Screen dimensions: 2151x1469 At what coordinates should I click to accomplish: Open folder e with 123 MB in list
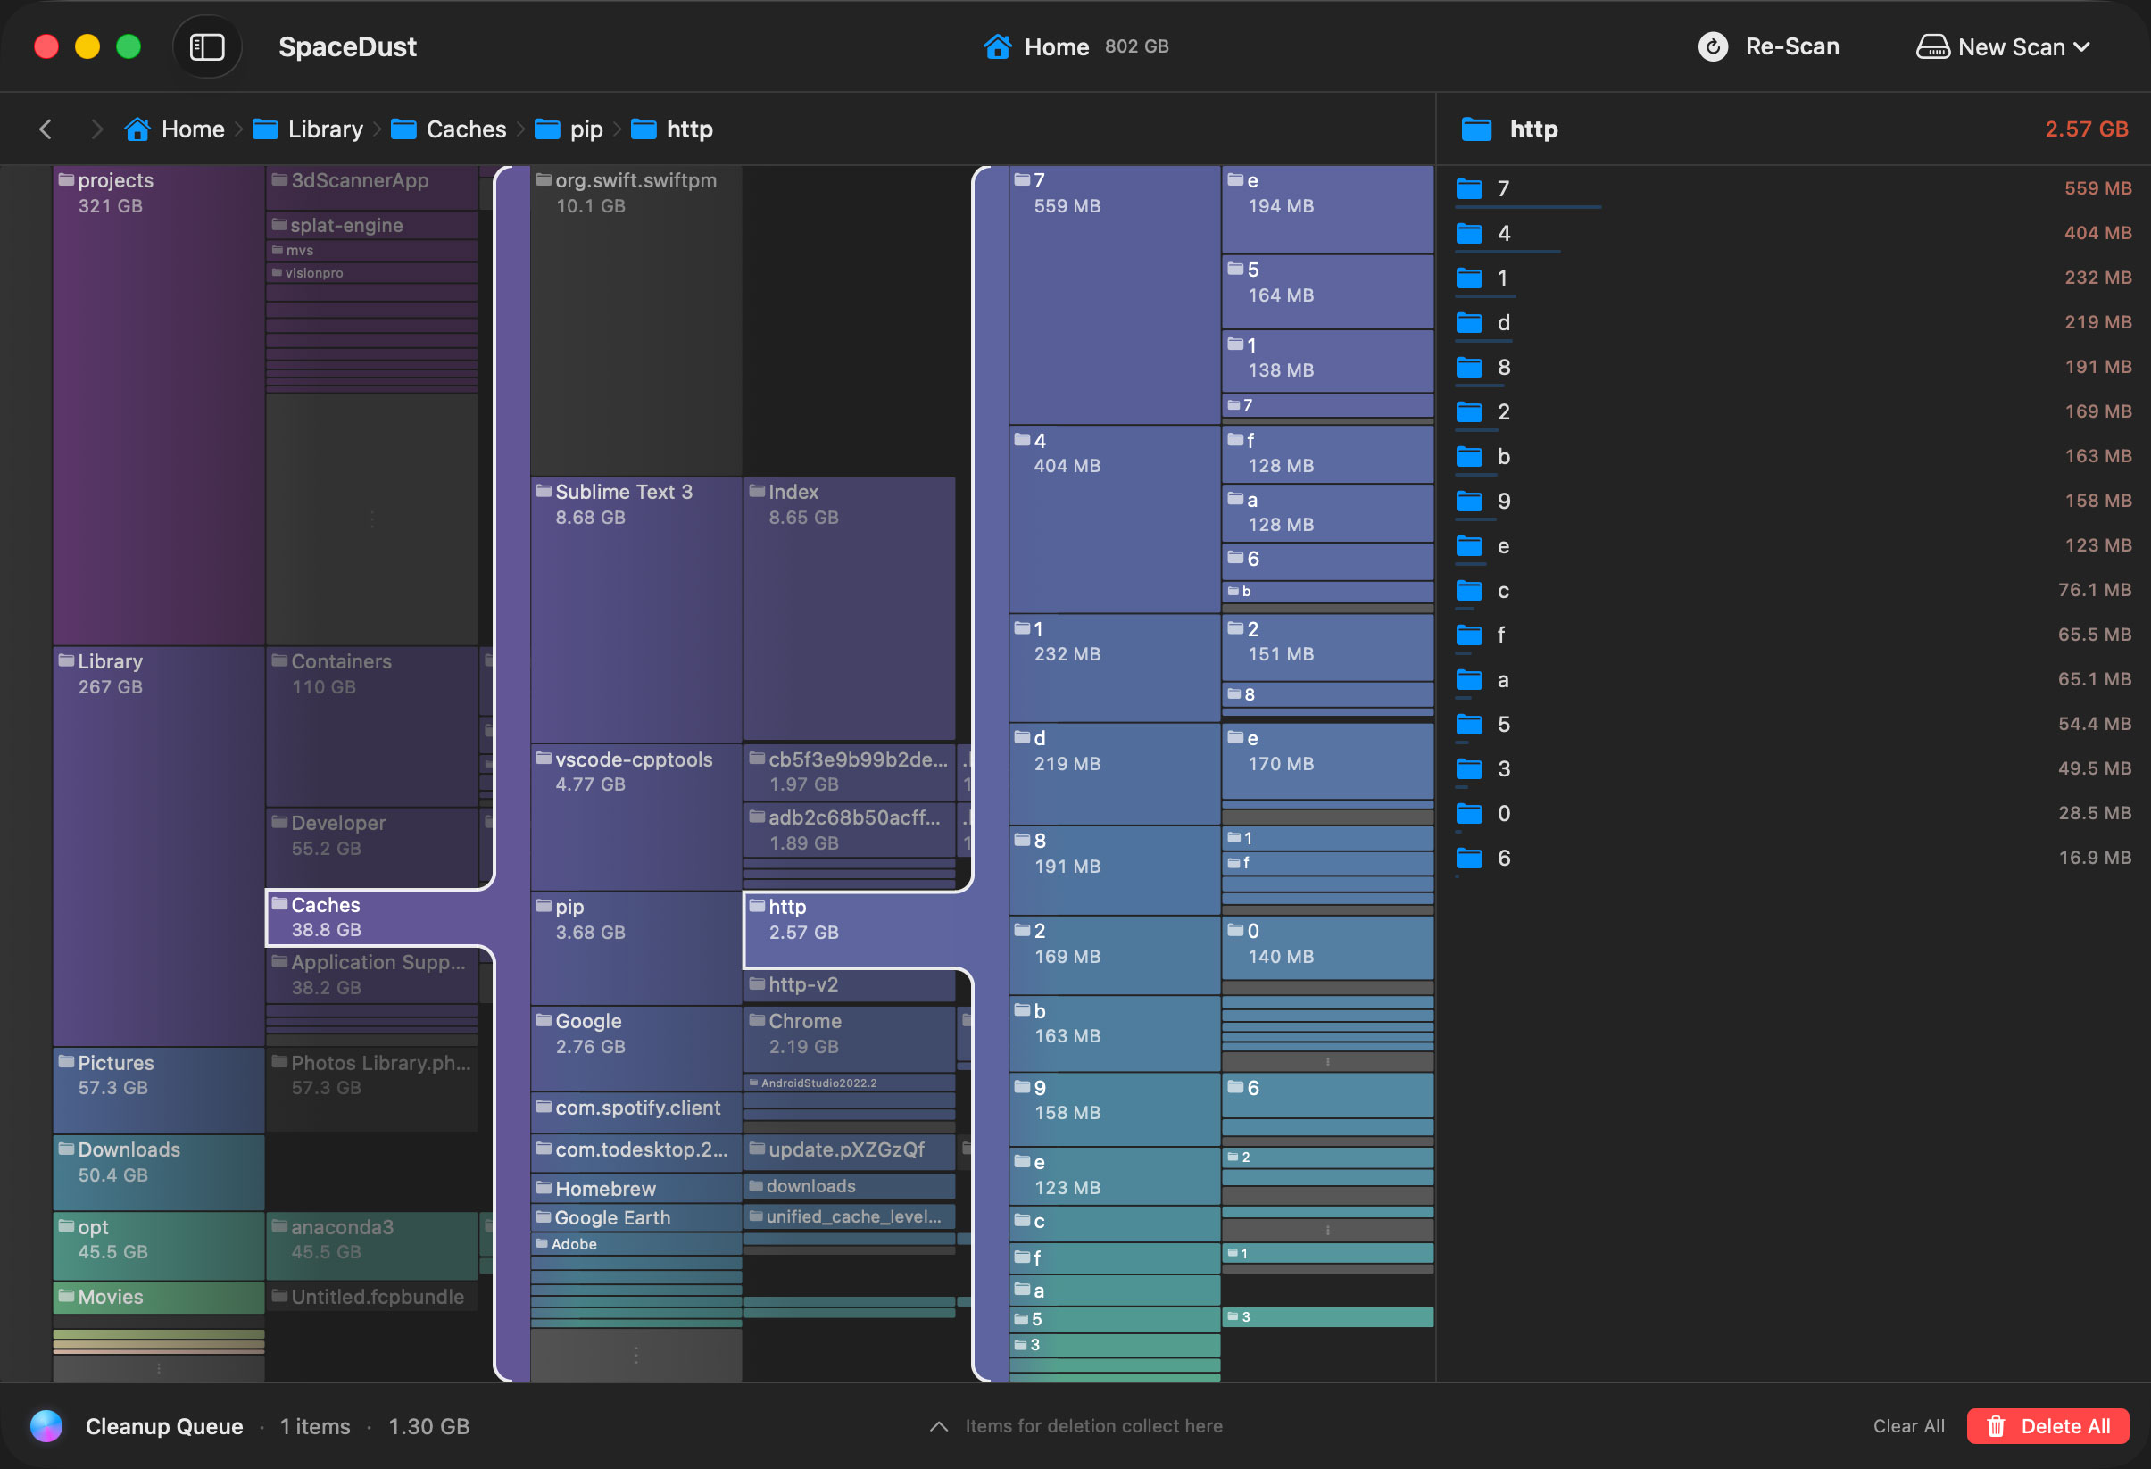click(x=1793, y=545)
